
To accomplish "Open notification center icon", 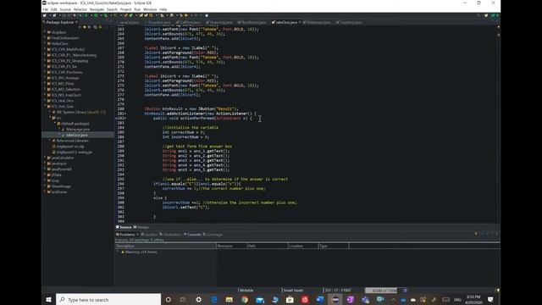I will 490,299.
